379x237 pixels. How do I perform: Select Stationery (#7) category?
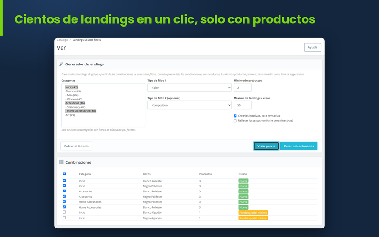[x=75, y=107]
